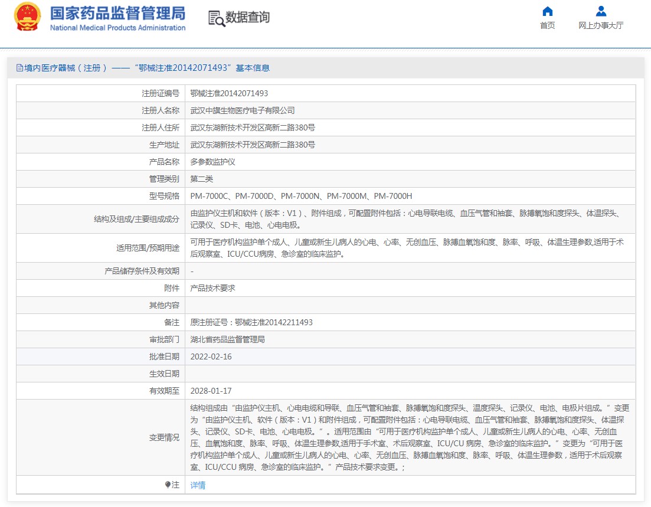This screenshot has width=651, height=507.
Task: Select the 批准日期 label
Action: point(164,356)
